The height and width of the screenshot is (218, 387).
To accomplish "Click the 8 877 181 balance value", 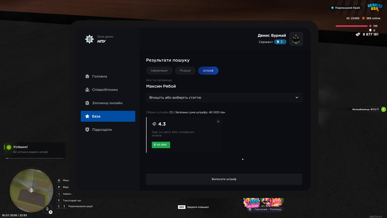I will click(x=370, y=35).
